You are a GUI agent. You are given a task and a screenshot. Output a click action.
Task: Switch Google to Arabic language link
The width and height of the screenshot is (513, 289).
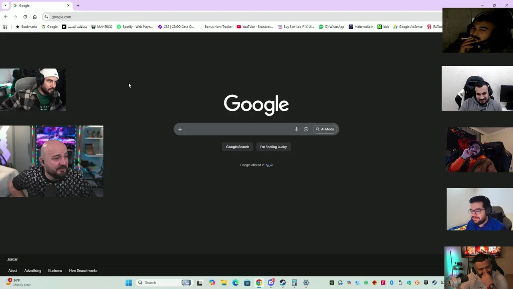click(x=269, y=165)
